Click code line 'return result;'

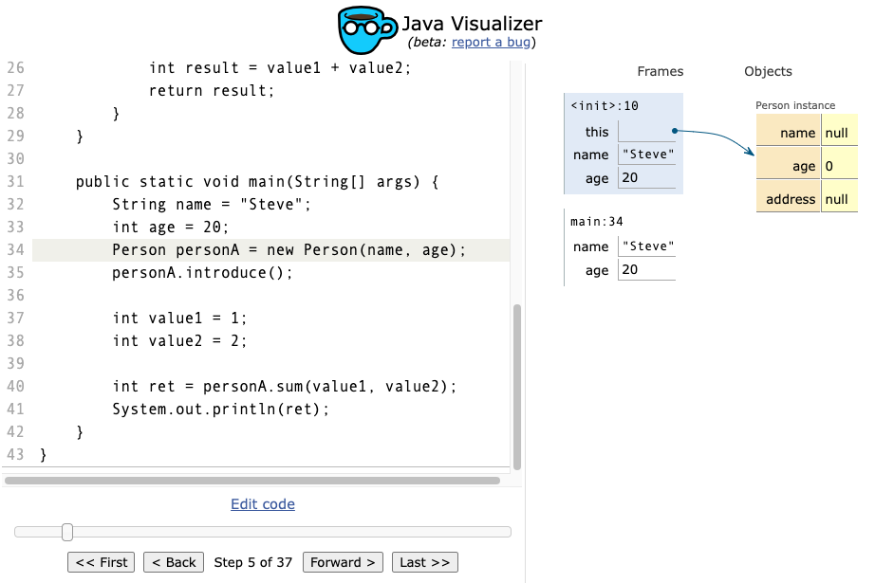click(x=212, y=91)
